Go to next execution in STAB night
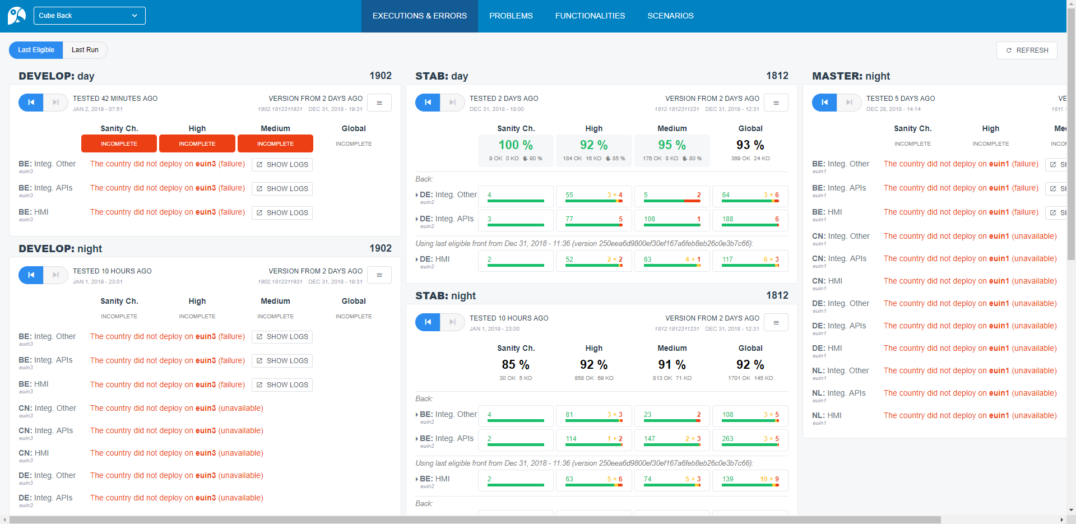This screenshot has height=524, width=1076. (452, 322)
